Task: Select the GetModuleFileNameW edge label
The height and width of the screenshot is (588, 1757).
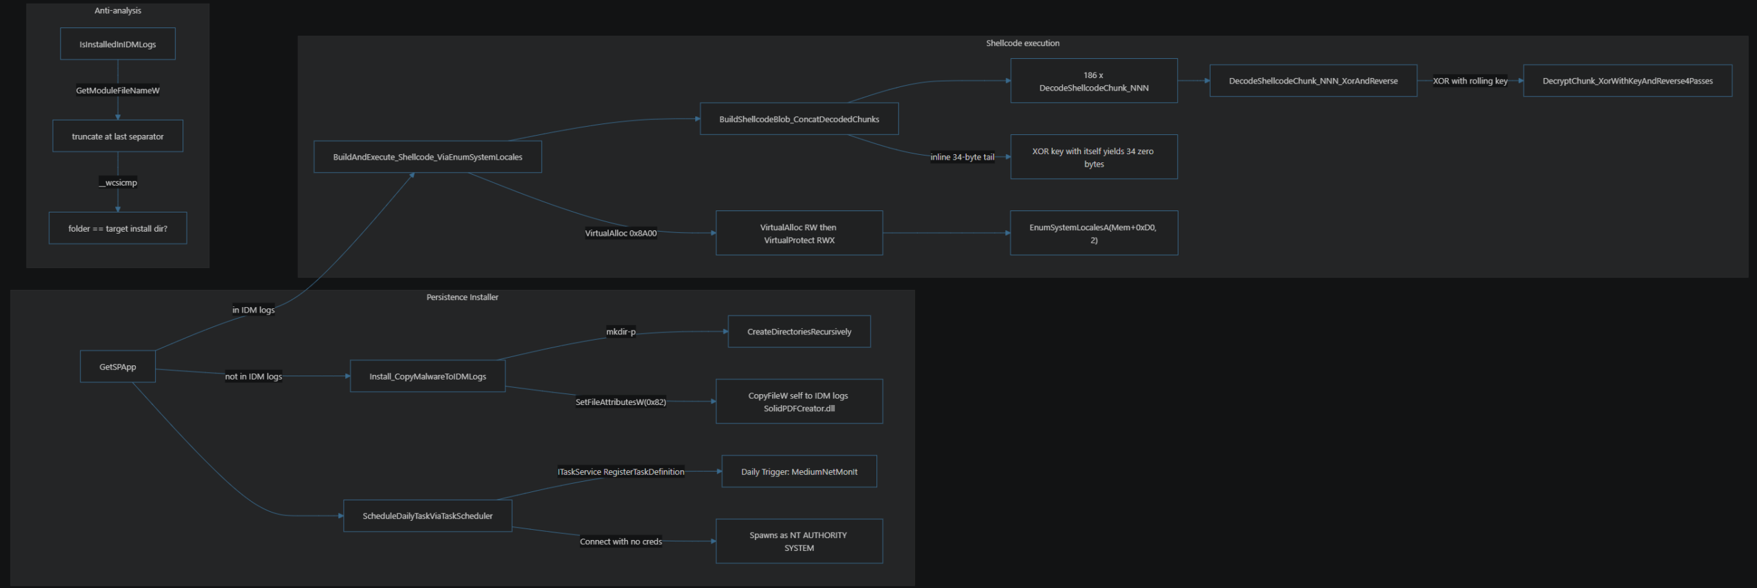Action: tap(117, 90)
